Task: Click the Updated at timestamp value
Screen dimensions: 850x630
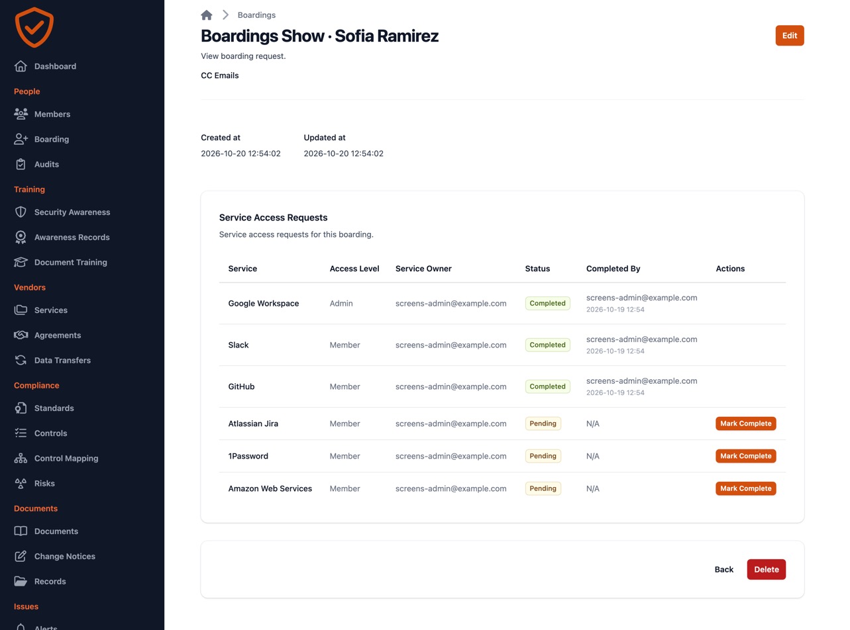Action: pos(343,154)
